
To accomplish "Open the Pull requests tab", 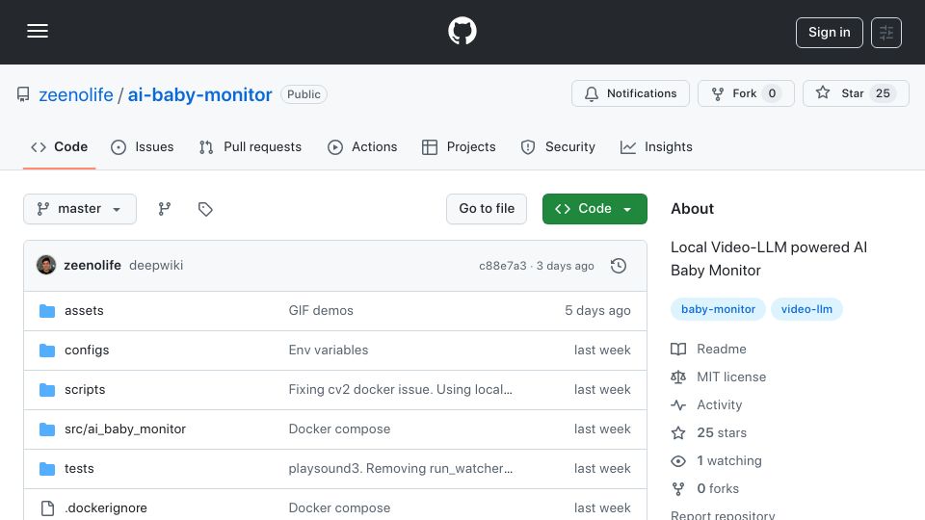I will click(x=251, y=146).
